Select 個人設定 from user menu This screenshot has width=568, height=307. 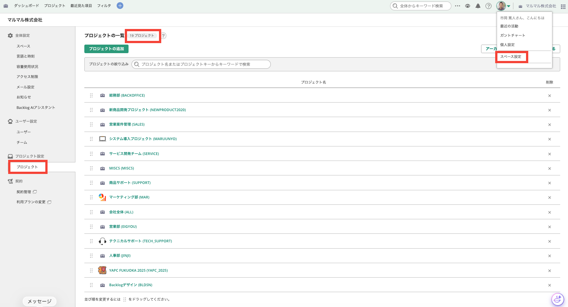pos(507,45)
